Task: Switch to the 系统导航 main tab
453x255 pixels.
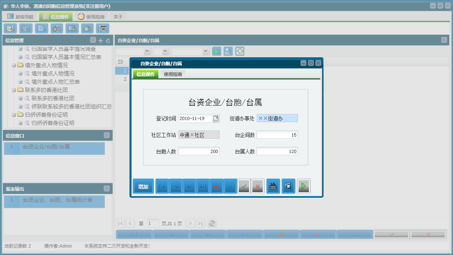Action: click(x=21, y=17)
